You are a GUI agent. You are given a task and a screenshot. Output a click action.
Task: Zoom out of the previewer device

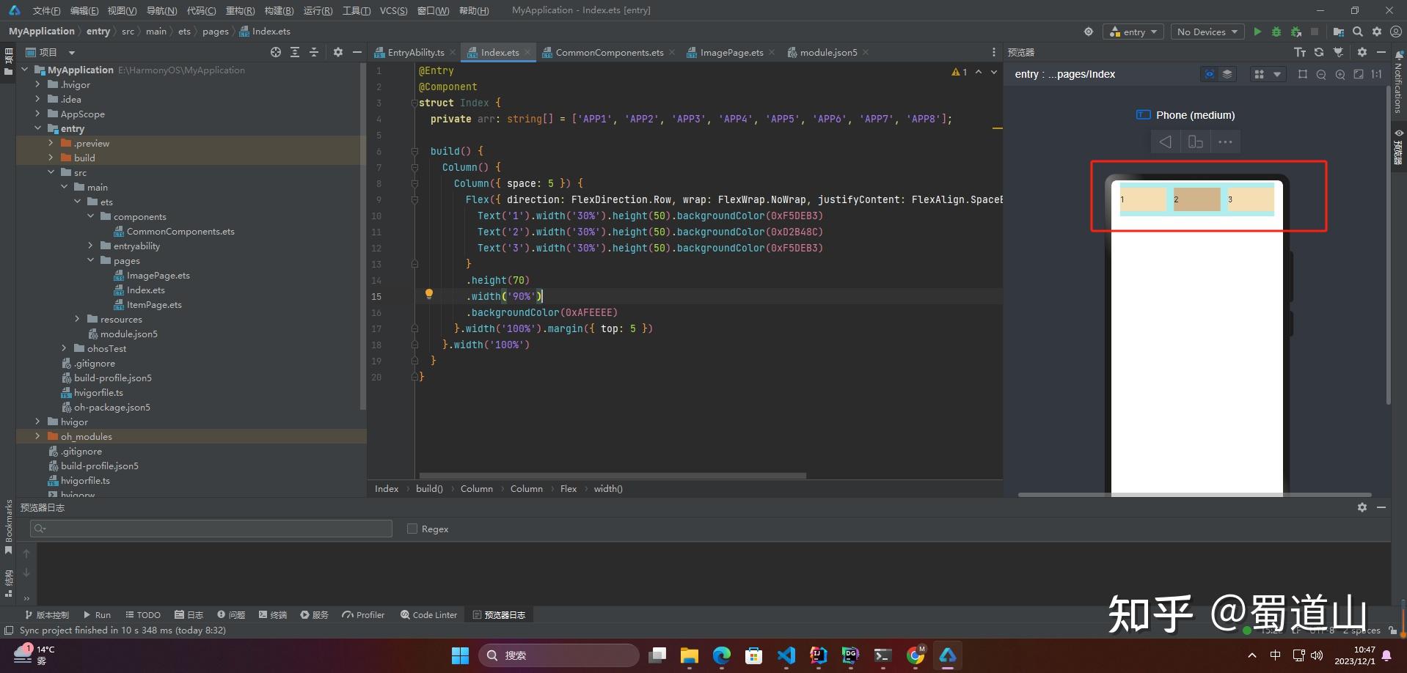[1321, 74]
